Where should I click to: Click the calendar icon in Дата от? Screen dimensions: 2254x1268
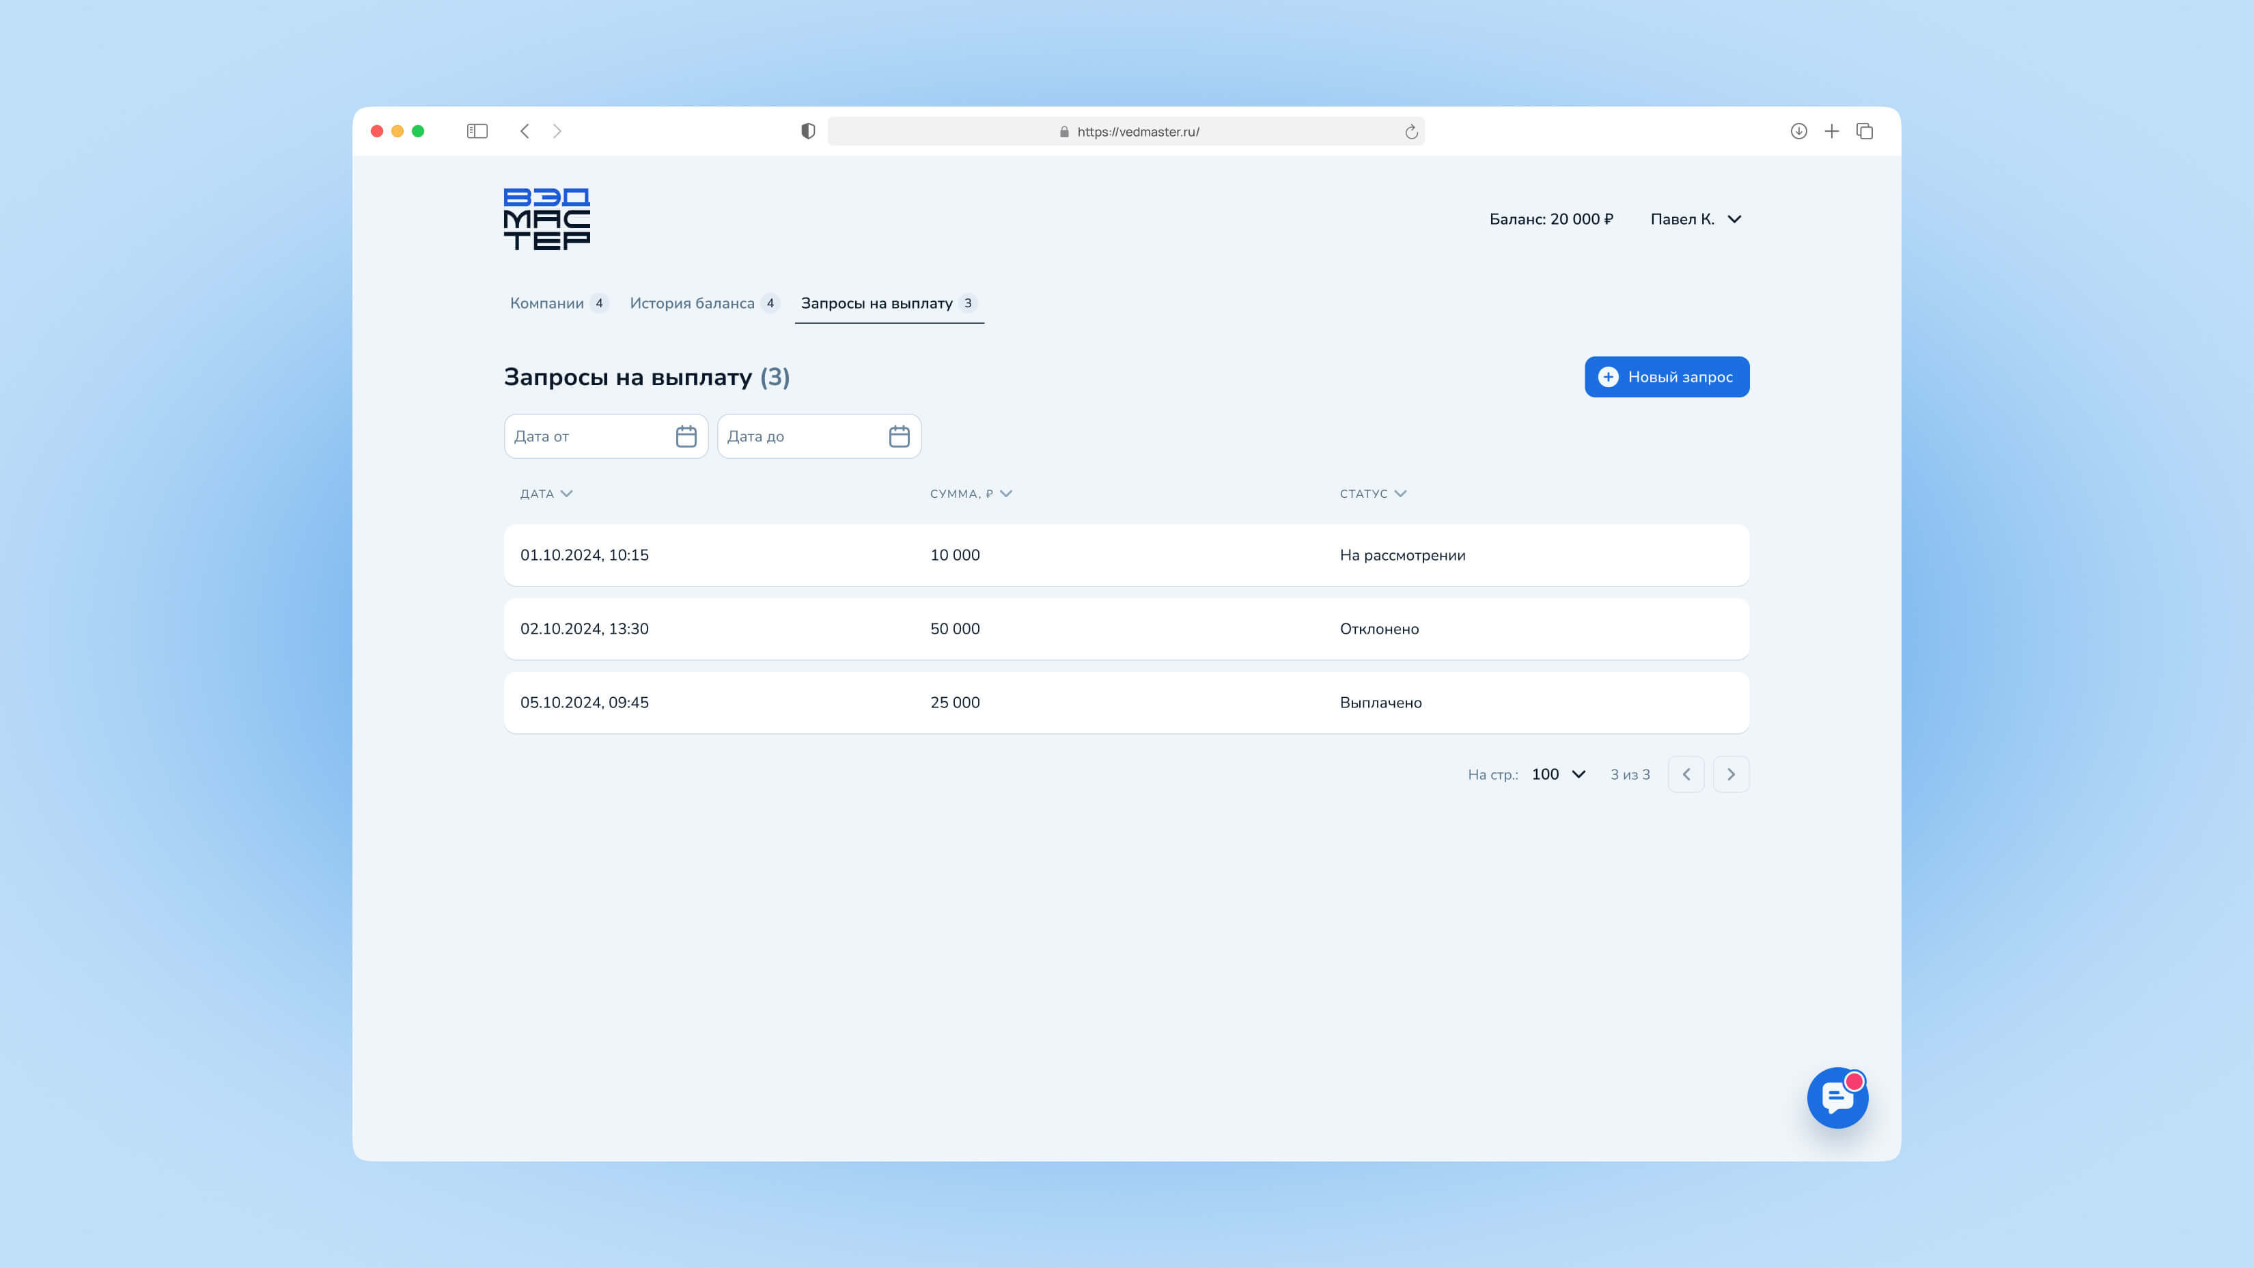[x=686, y=436]
